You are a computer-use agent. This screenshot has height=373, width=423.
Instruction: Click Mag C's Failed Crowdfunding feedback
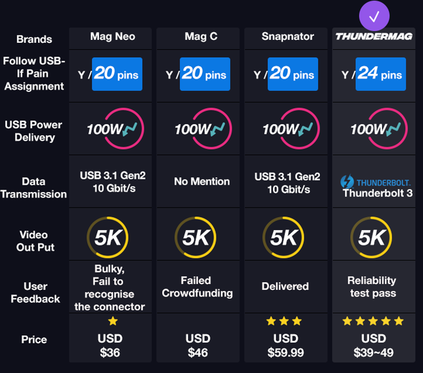point(197,287)
